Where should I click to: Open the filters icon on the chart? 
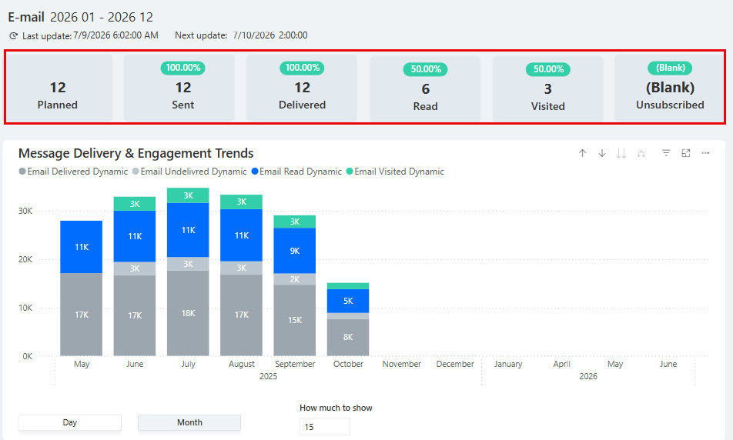(666, 153)
